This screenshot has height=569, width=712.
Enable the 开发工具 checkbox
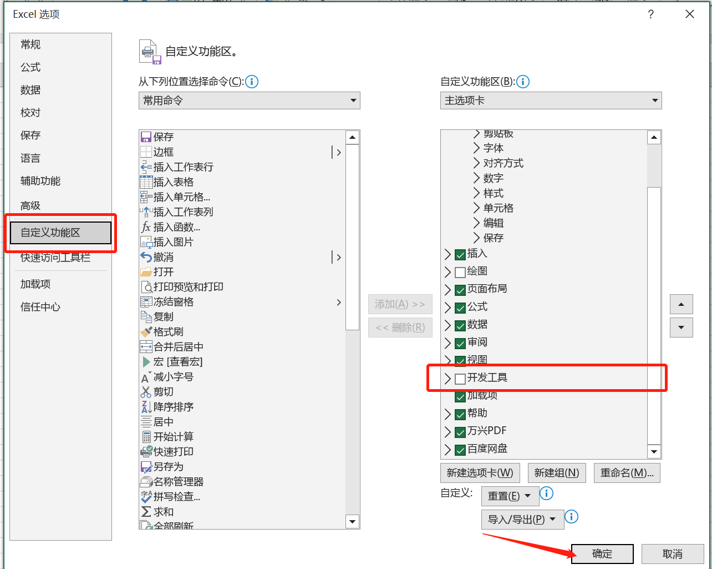pyautogui.click(x=460, y=378)
